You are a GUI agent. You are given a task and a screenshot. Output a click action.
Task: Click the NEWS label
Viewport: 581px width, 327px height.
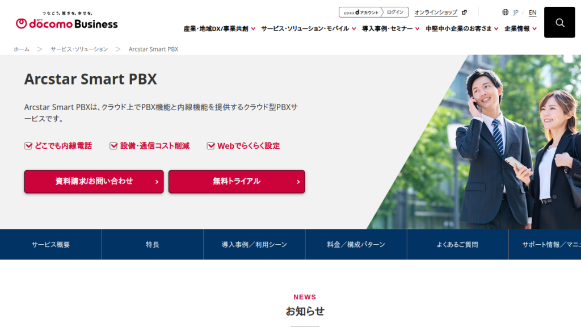point(305,297)
